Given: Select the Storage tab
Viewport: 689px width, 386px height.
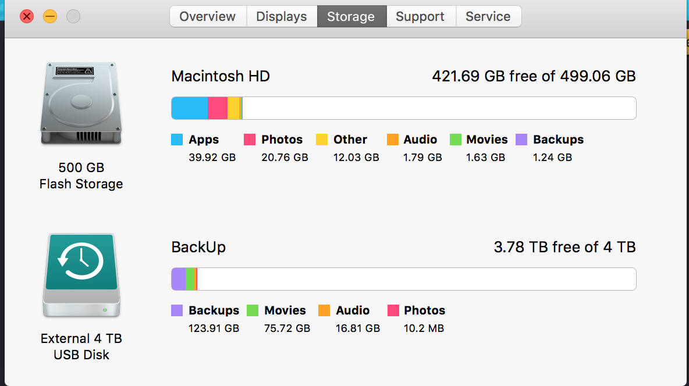Looking at the screenshot, I should click(x=351, y=16).
